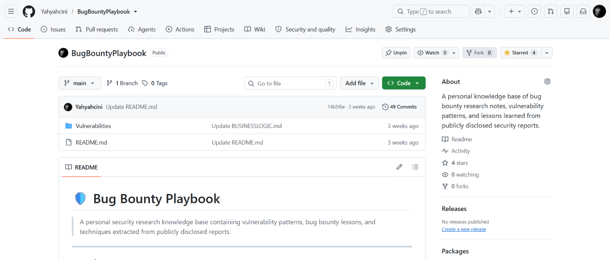Open commit Update BUSINESSLOGIC.md

pos(247,126)
